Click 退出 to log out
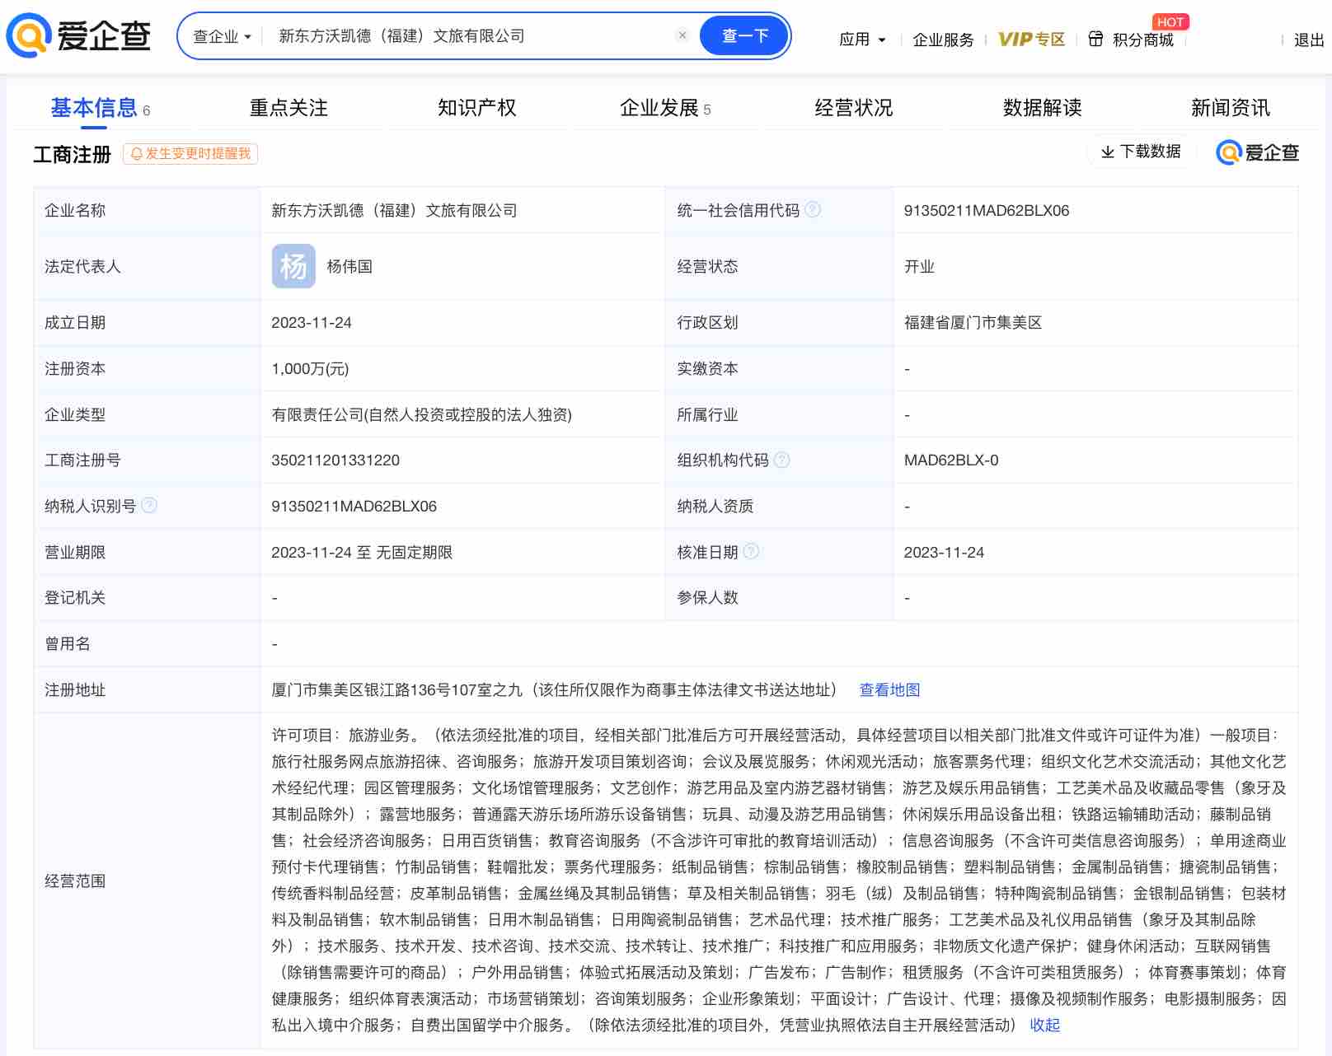 click(x=1309, y=40)
